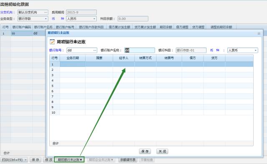Image resolution: width=267 pixels, height=164 pixels.
Task: Click the 银行账户名称 column header in main table
Action: (x=43, y=27)
